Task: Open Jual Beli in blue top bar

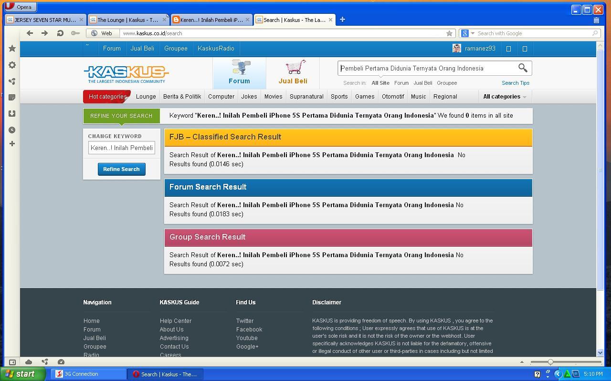Action: click(142, 49)
